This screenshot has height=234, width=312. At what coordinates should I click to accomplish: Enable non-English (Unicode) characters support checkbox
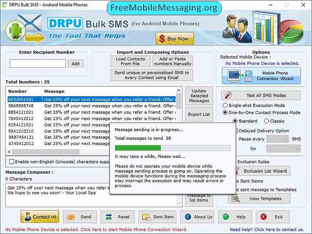[x=12, y=161]
